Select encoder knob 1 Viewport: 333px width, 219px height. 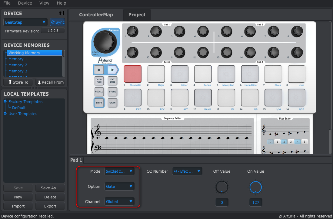point(132,32)
